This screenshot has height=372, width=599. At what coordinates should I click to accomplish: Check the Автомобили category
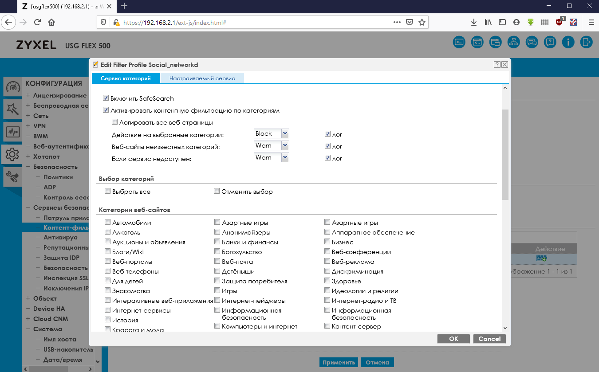tap(108, 222)
